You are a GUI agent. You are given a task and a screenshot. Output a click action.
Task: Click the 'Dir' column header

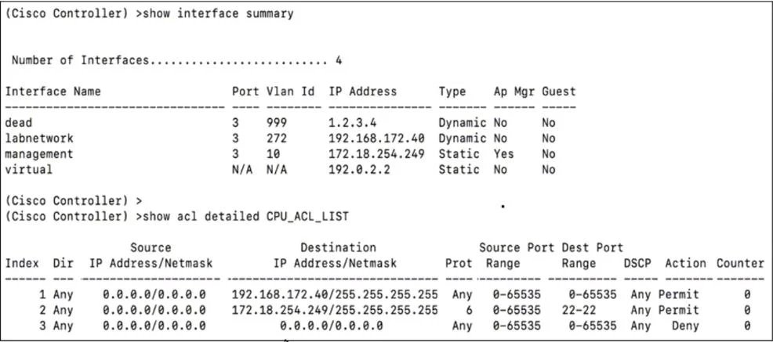[63, 263]
